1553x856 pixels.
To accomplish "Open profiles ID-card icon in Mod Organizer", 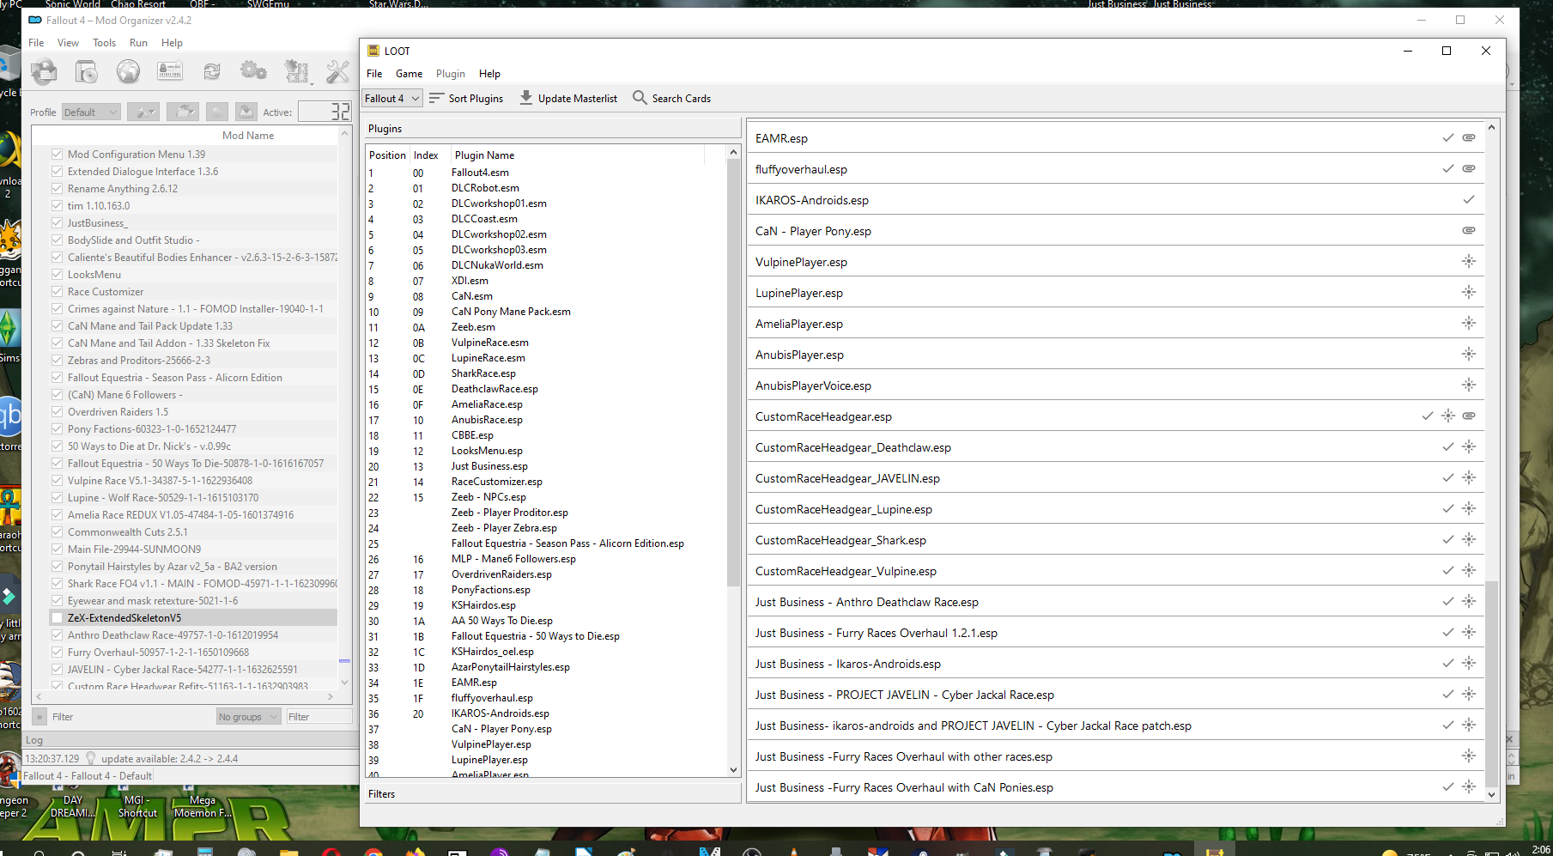I will click(170, 71).
